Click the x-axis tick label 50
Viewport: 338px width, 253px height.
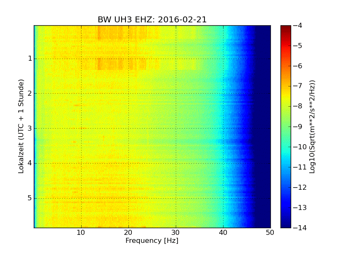(x=270, y=233)
